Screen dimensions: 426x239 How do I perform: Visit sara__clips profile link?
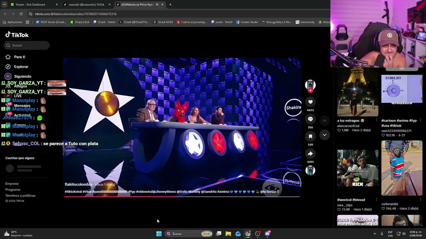345,205
